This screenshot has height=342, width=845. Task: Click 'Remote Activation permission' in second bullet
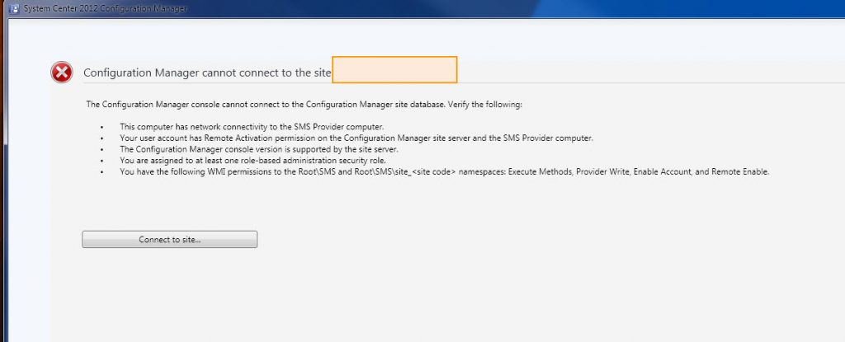coord(229,138)
